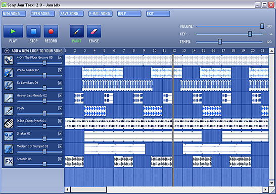Click the Key slider handle
276x194 pixels.
tap(250, 34)
